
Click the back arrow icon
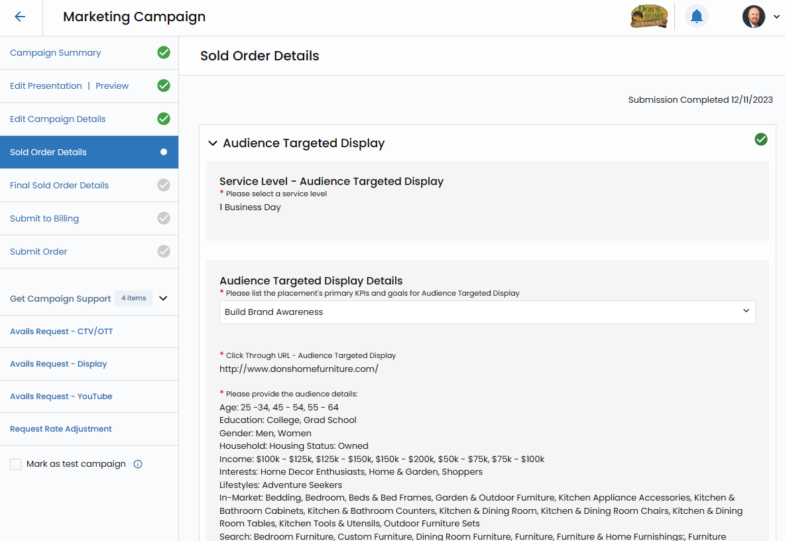click(20, 17)
